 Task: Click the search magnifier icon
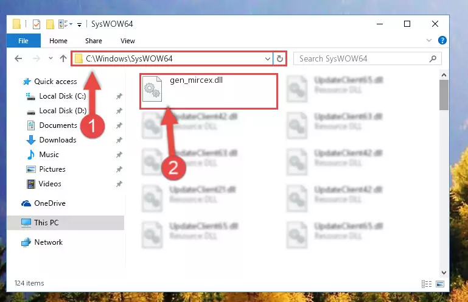(433, 59)
